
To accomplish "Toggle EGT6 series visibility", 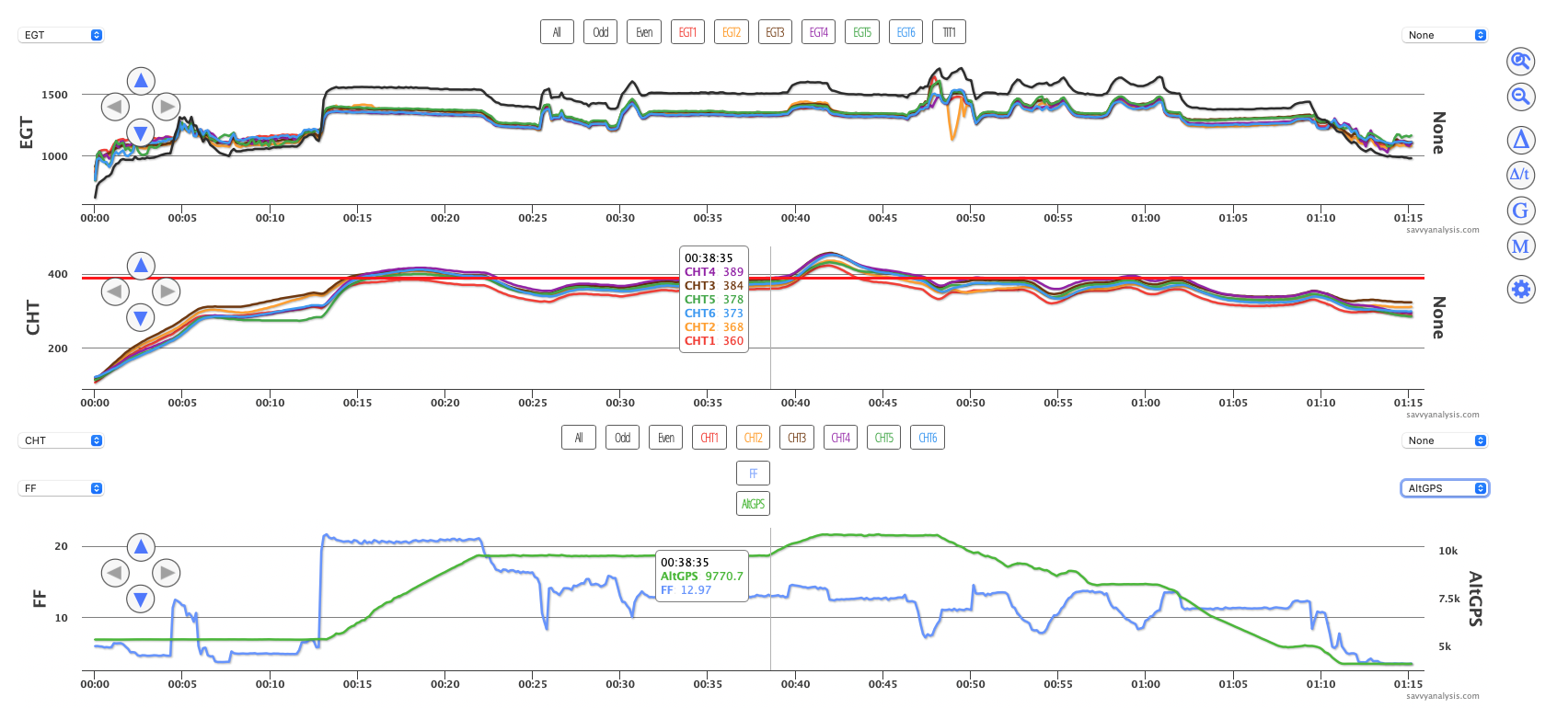I will pyautogui.click(x=906, y=32).
